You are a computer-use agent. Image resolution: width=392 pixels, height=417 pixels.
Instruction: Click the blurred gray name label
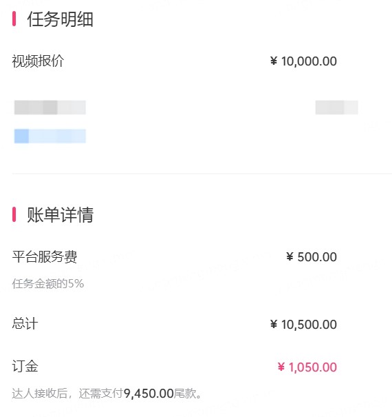(50, 108)
